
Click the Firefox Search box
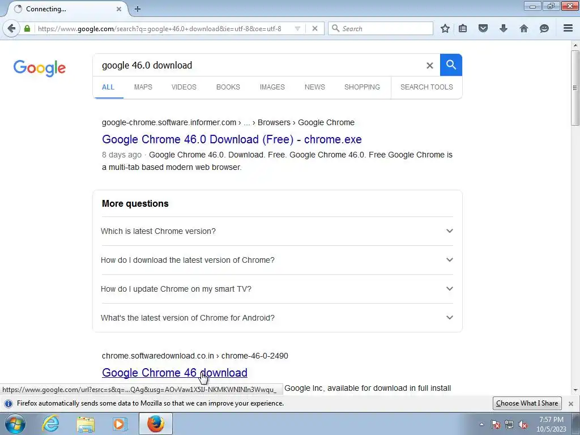point(381,28)
